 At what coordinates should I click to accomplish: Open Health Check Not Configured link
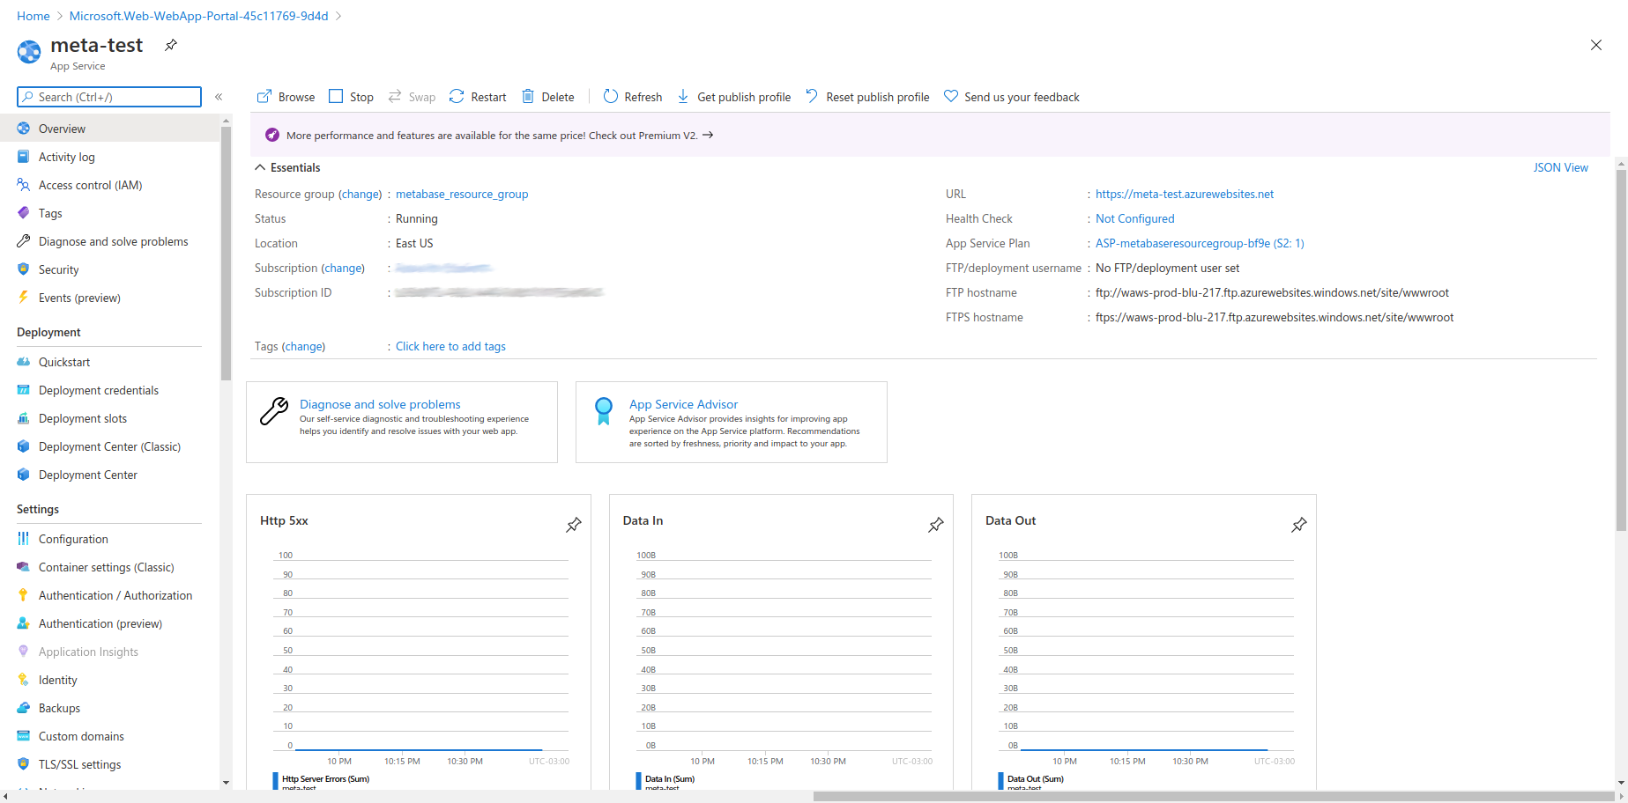point(1134,218)
